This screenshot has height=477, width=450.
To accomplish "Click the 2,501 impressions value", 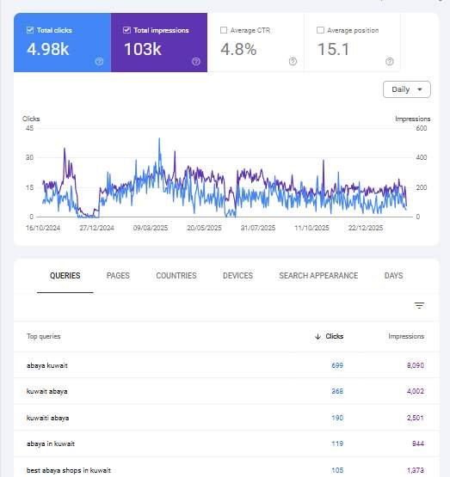I will (416, 418).
